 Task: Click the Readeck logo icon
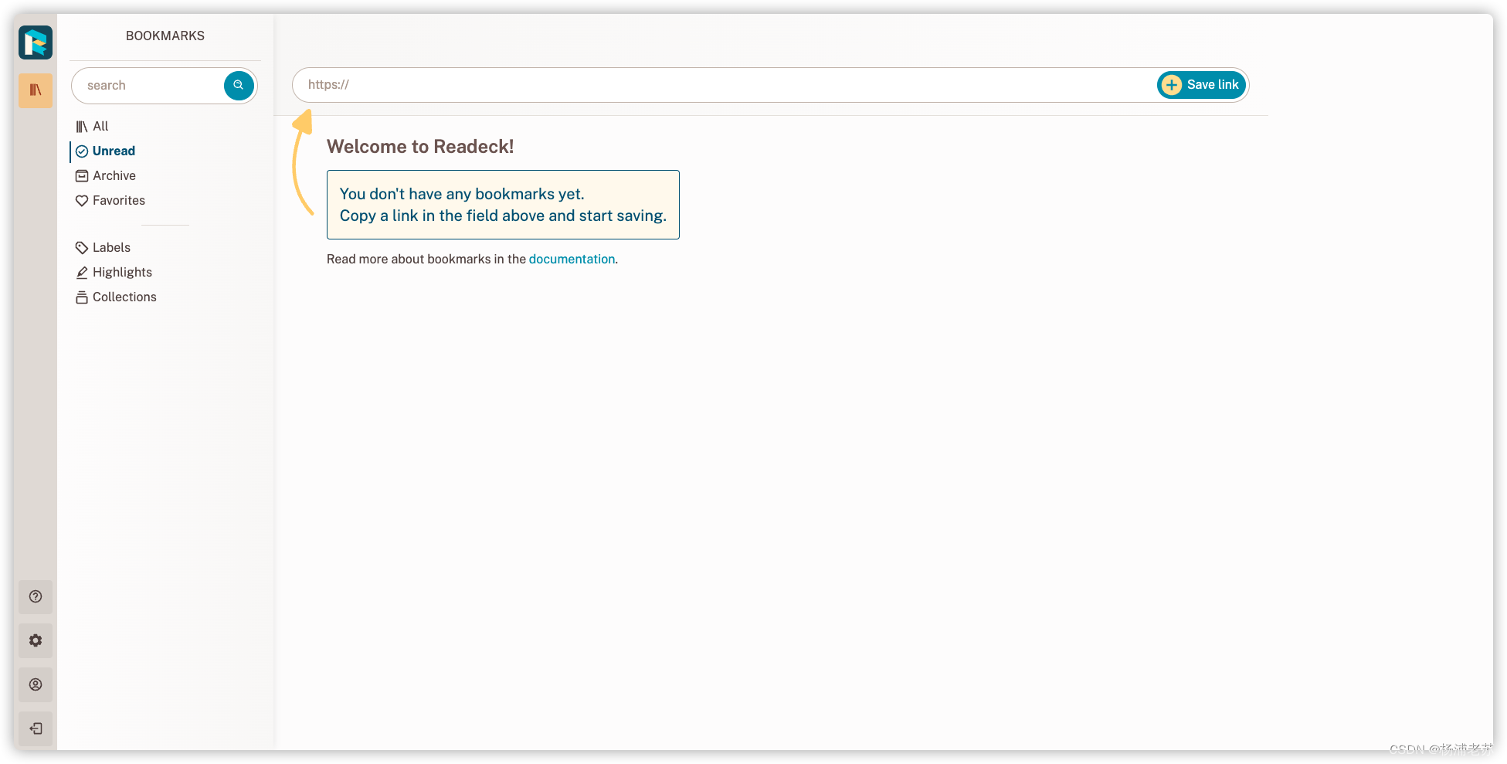click(36, 42)
